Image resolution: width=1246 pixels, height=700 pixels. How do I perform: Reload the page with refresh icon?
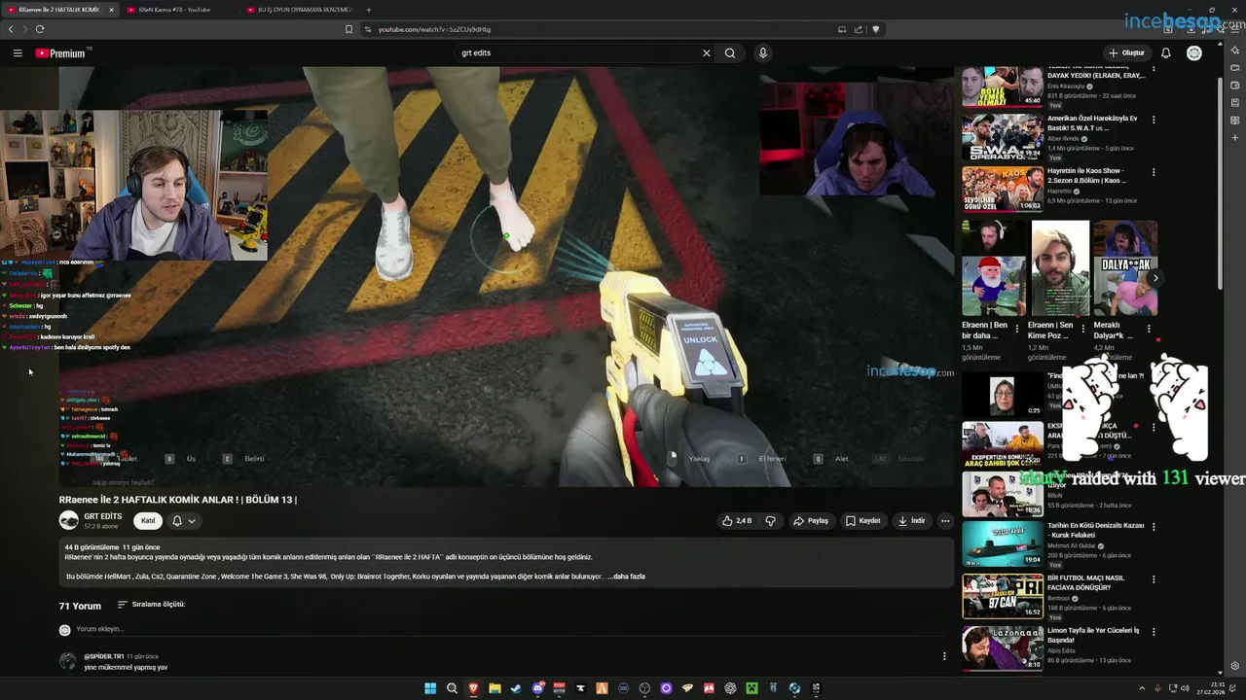click(40, 29)
